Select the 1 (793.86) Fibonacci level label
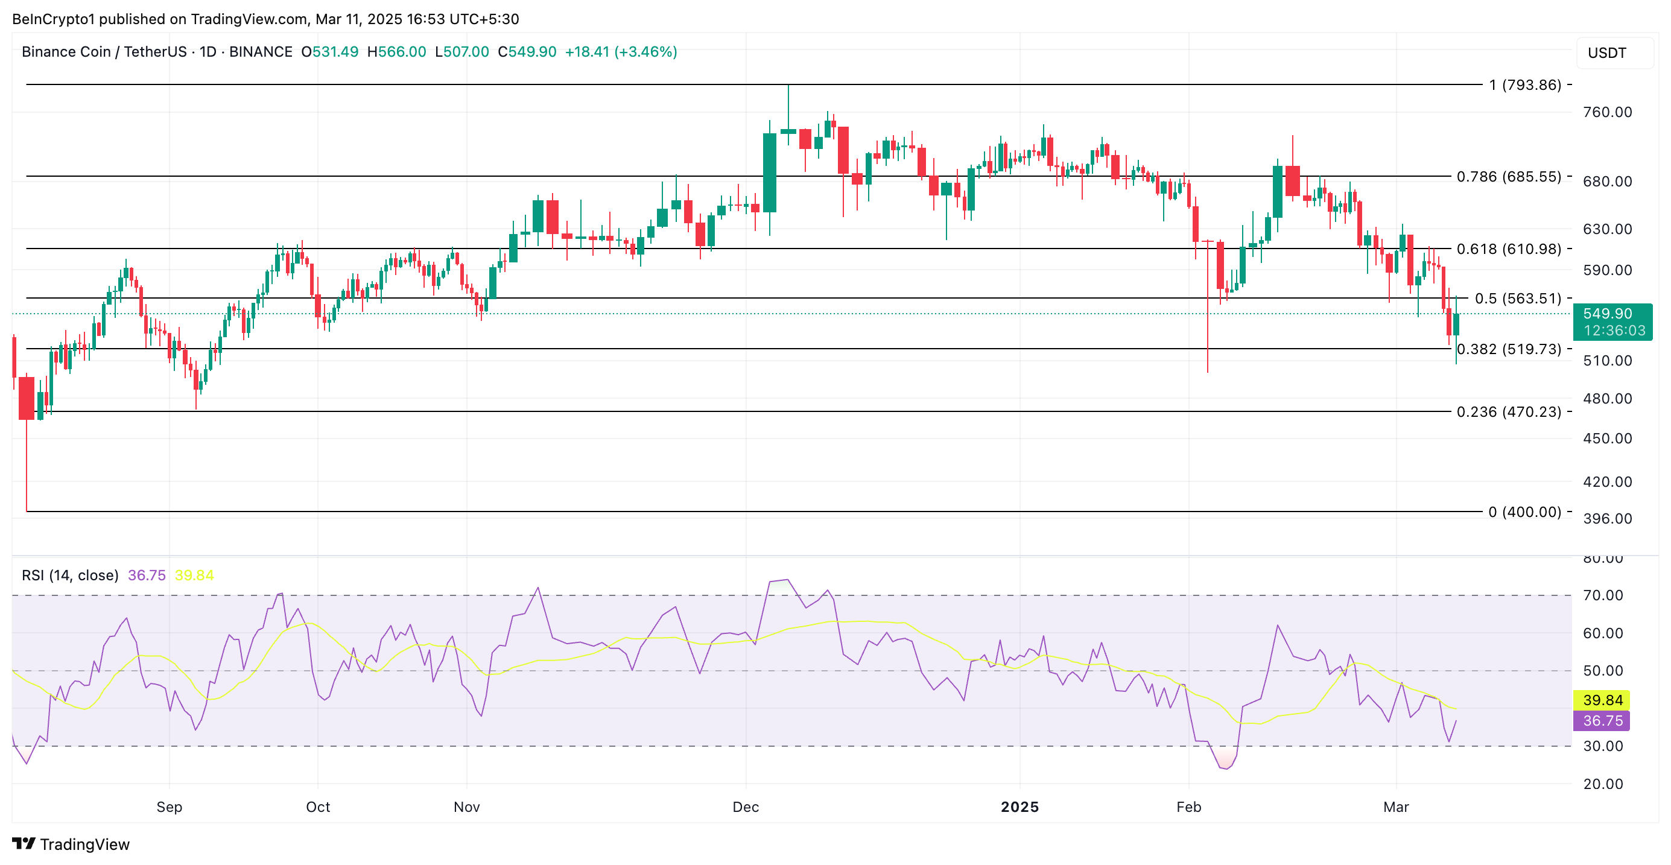 1524,85
